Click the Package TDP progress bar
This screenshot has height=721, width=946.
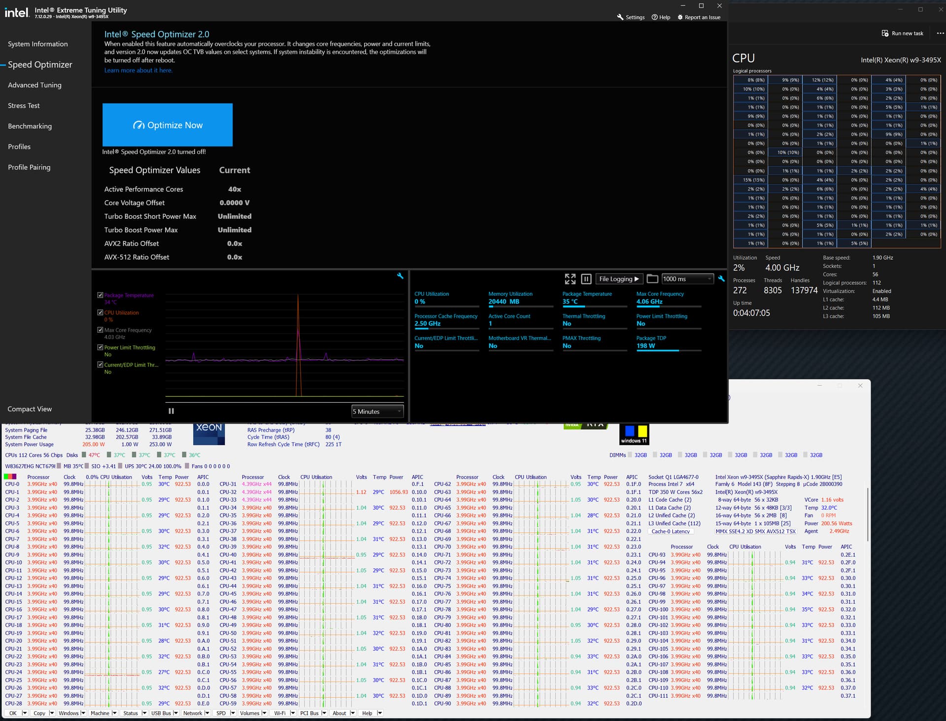[x=668, y=351]
